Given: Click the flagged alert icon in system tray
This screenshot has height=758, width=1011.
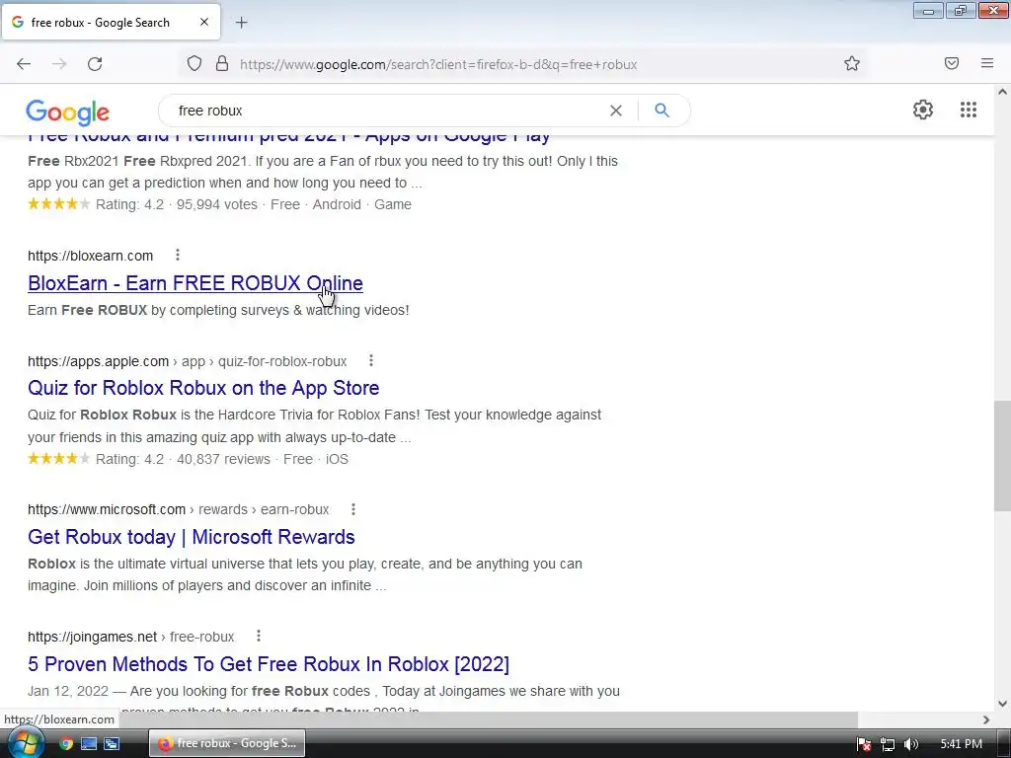Looking at the screenshot, I should click(x=864, y=744).
